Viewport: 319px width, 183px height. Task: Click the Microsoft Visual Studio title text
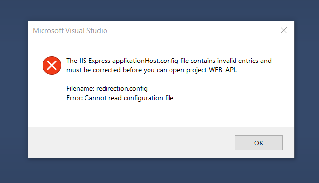70,31
